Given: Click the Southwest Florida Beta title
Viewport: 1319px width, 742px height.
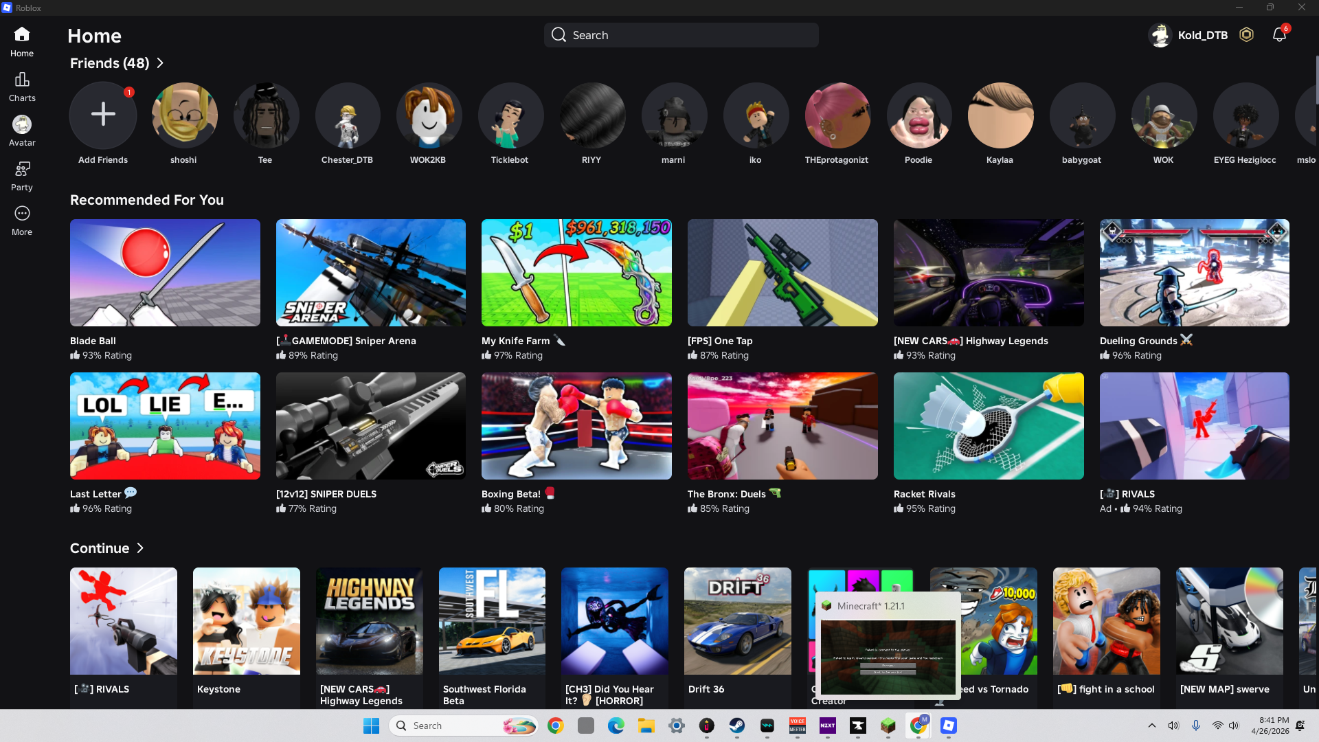Looking at the screenshot, I should [x=484, y=695].
